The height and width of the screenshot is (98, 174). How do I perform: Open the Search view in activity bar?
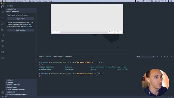coord(2,12)
